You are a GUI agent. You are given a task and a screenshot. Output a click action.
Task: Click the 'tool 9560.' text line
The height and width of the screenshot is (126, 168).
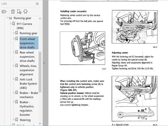pyautogui.click(x=65, y=24)
